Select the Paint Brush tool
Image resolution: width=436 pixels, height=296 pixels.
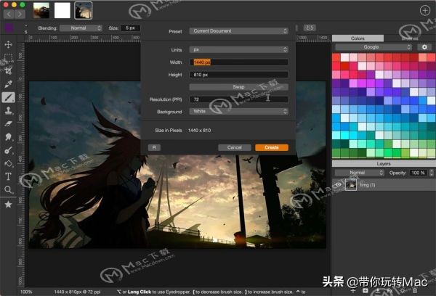coord(8,97)
